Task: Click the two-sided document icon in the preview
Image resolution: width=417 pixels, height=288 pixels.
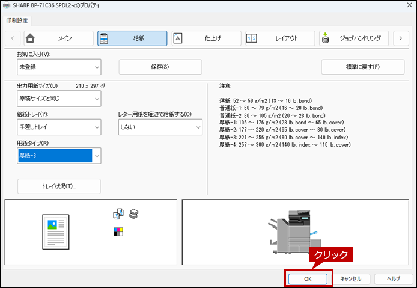Action: click(x=118, y=214)
